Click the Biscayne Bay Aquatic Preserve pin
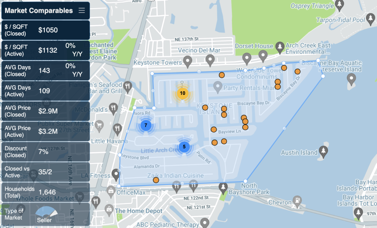 click(351, 79)
